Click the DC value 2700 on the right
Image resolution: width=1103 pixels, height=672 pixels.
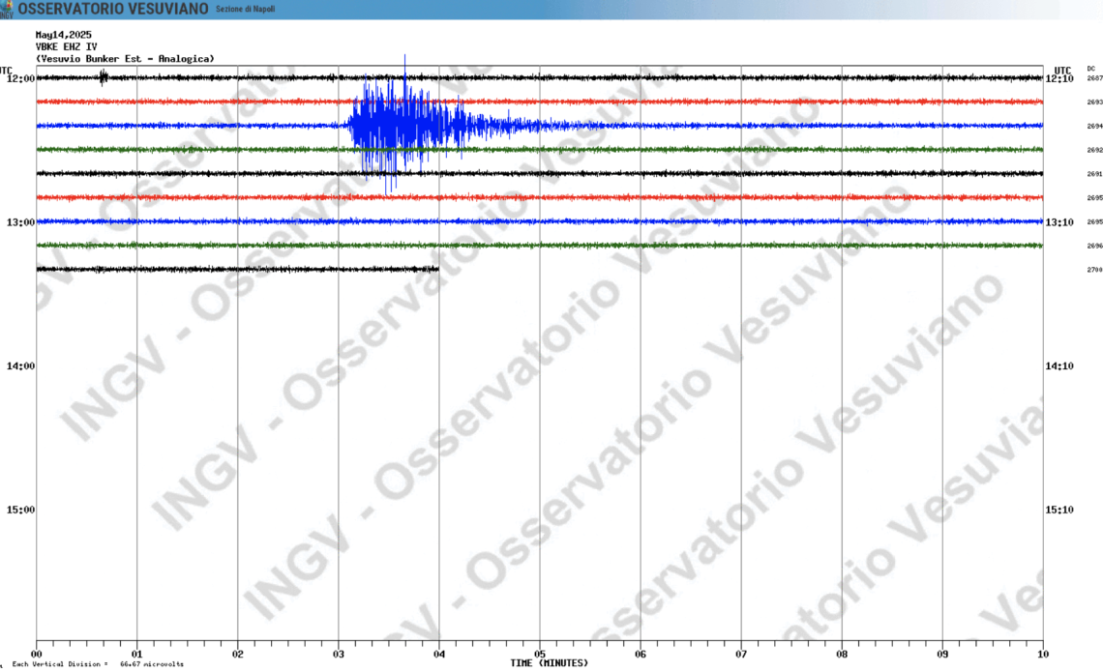(x=1094, y=270)
